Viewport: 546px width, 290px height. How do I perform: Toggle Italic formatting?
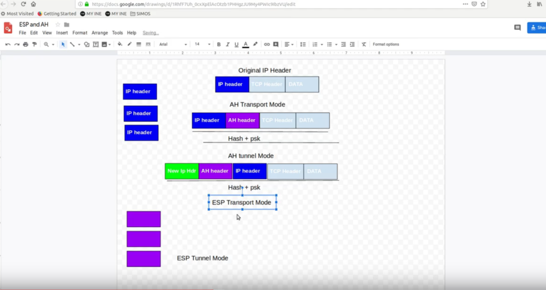point(228,45)
